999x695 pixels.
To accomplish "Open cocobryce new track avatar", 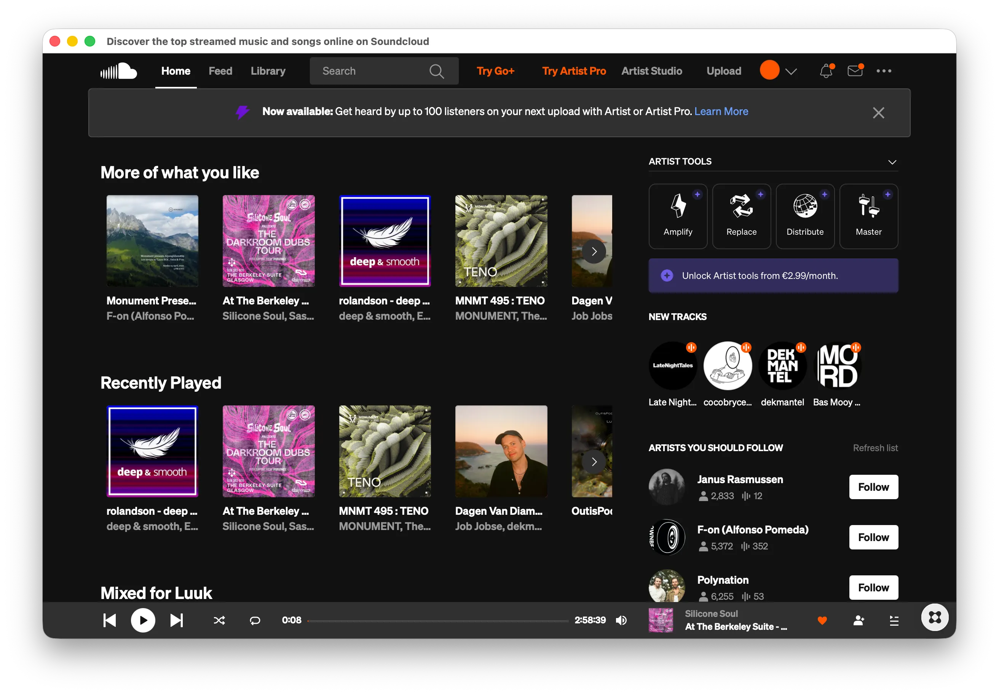I will [728, 365].
